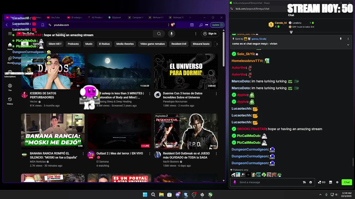Toggle chat translation icon in message box
The height and width of the screenshot is (199, 355).
304,182
